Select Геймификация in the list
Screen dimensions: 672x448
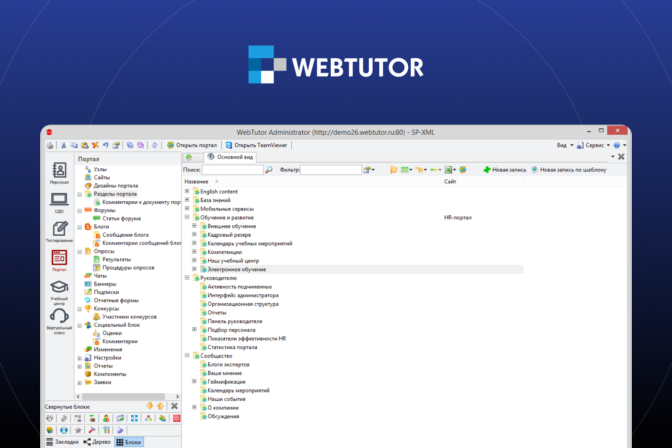coord(226,382)
